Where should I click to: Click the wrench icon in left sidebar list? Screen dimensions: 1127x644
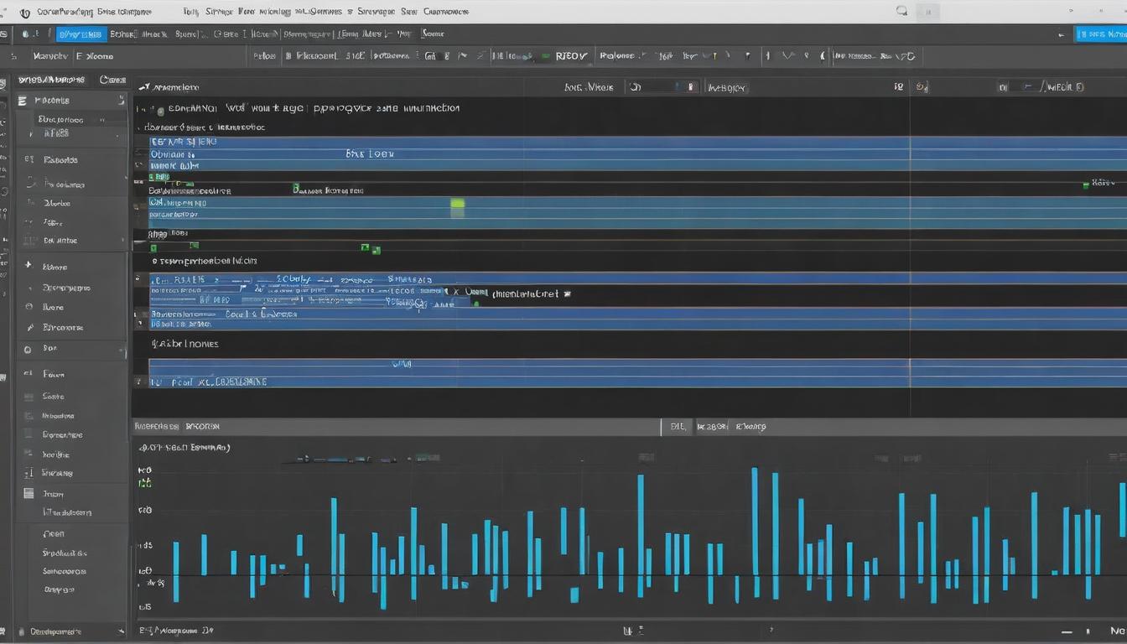pos(29,327)
